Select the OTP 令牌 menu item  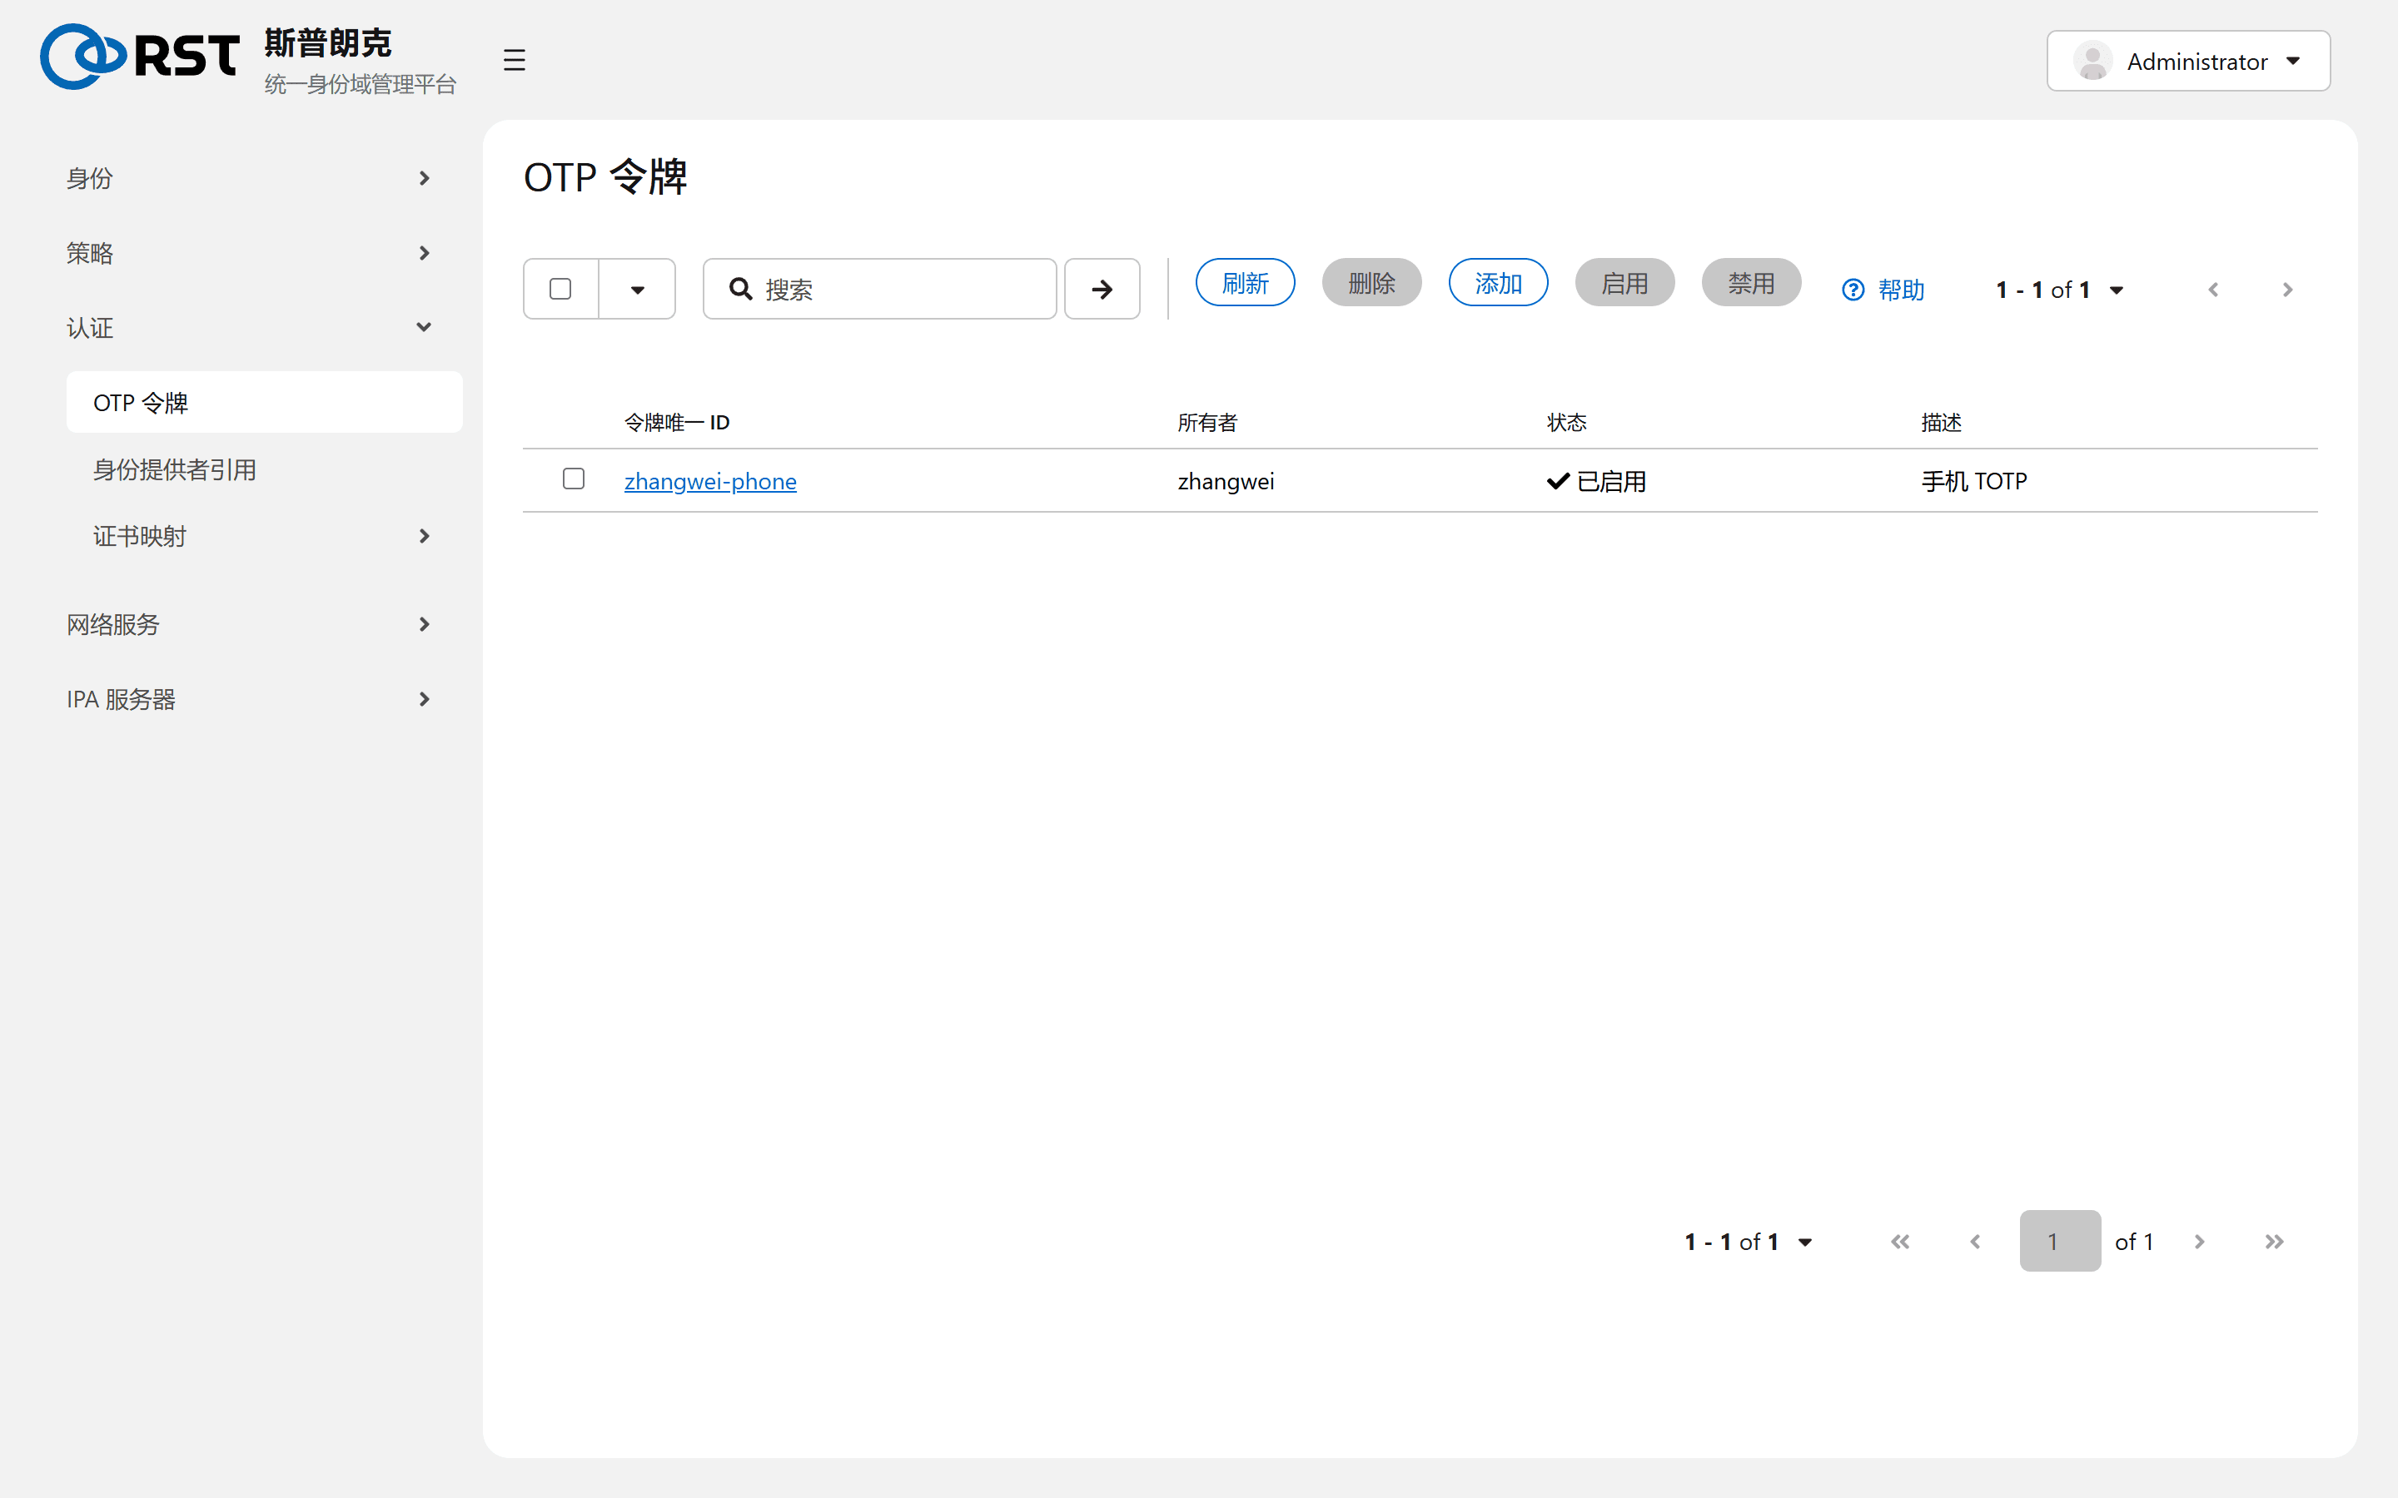pos(264,402)
